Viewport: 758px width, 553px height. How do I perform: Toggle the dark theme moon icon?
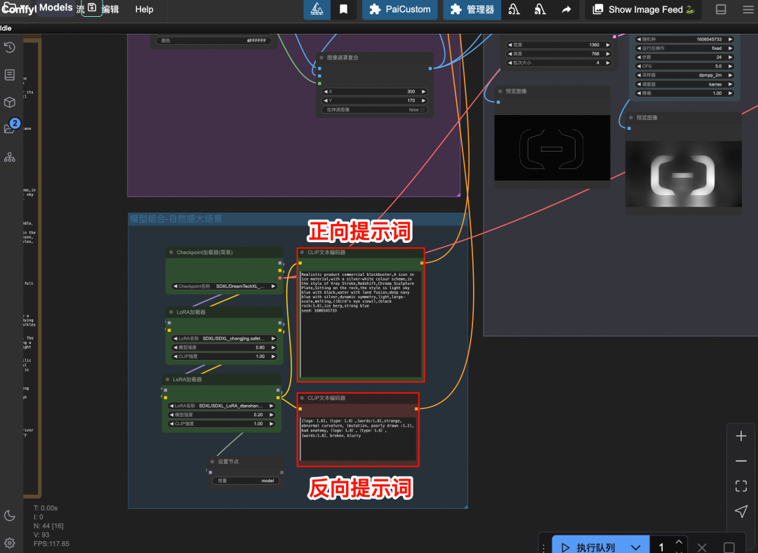[x=10, y=516]
